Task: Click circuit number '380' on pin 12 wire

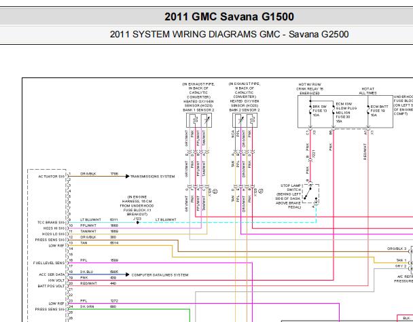Action: coord(113,237)
